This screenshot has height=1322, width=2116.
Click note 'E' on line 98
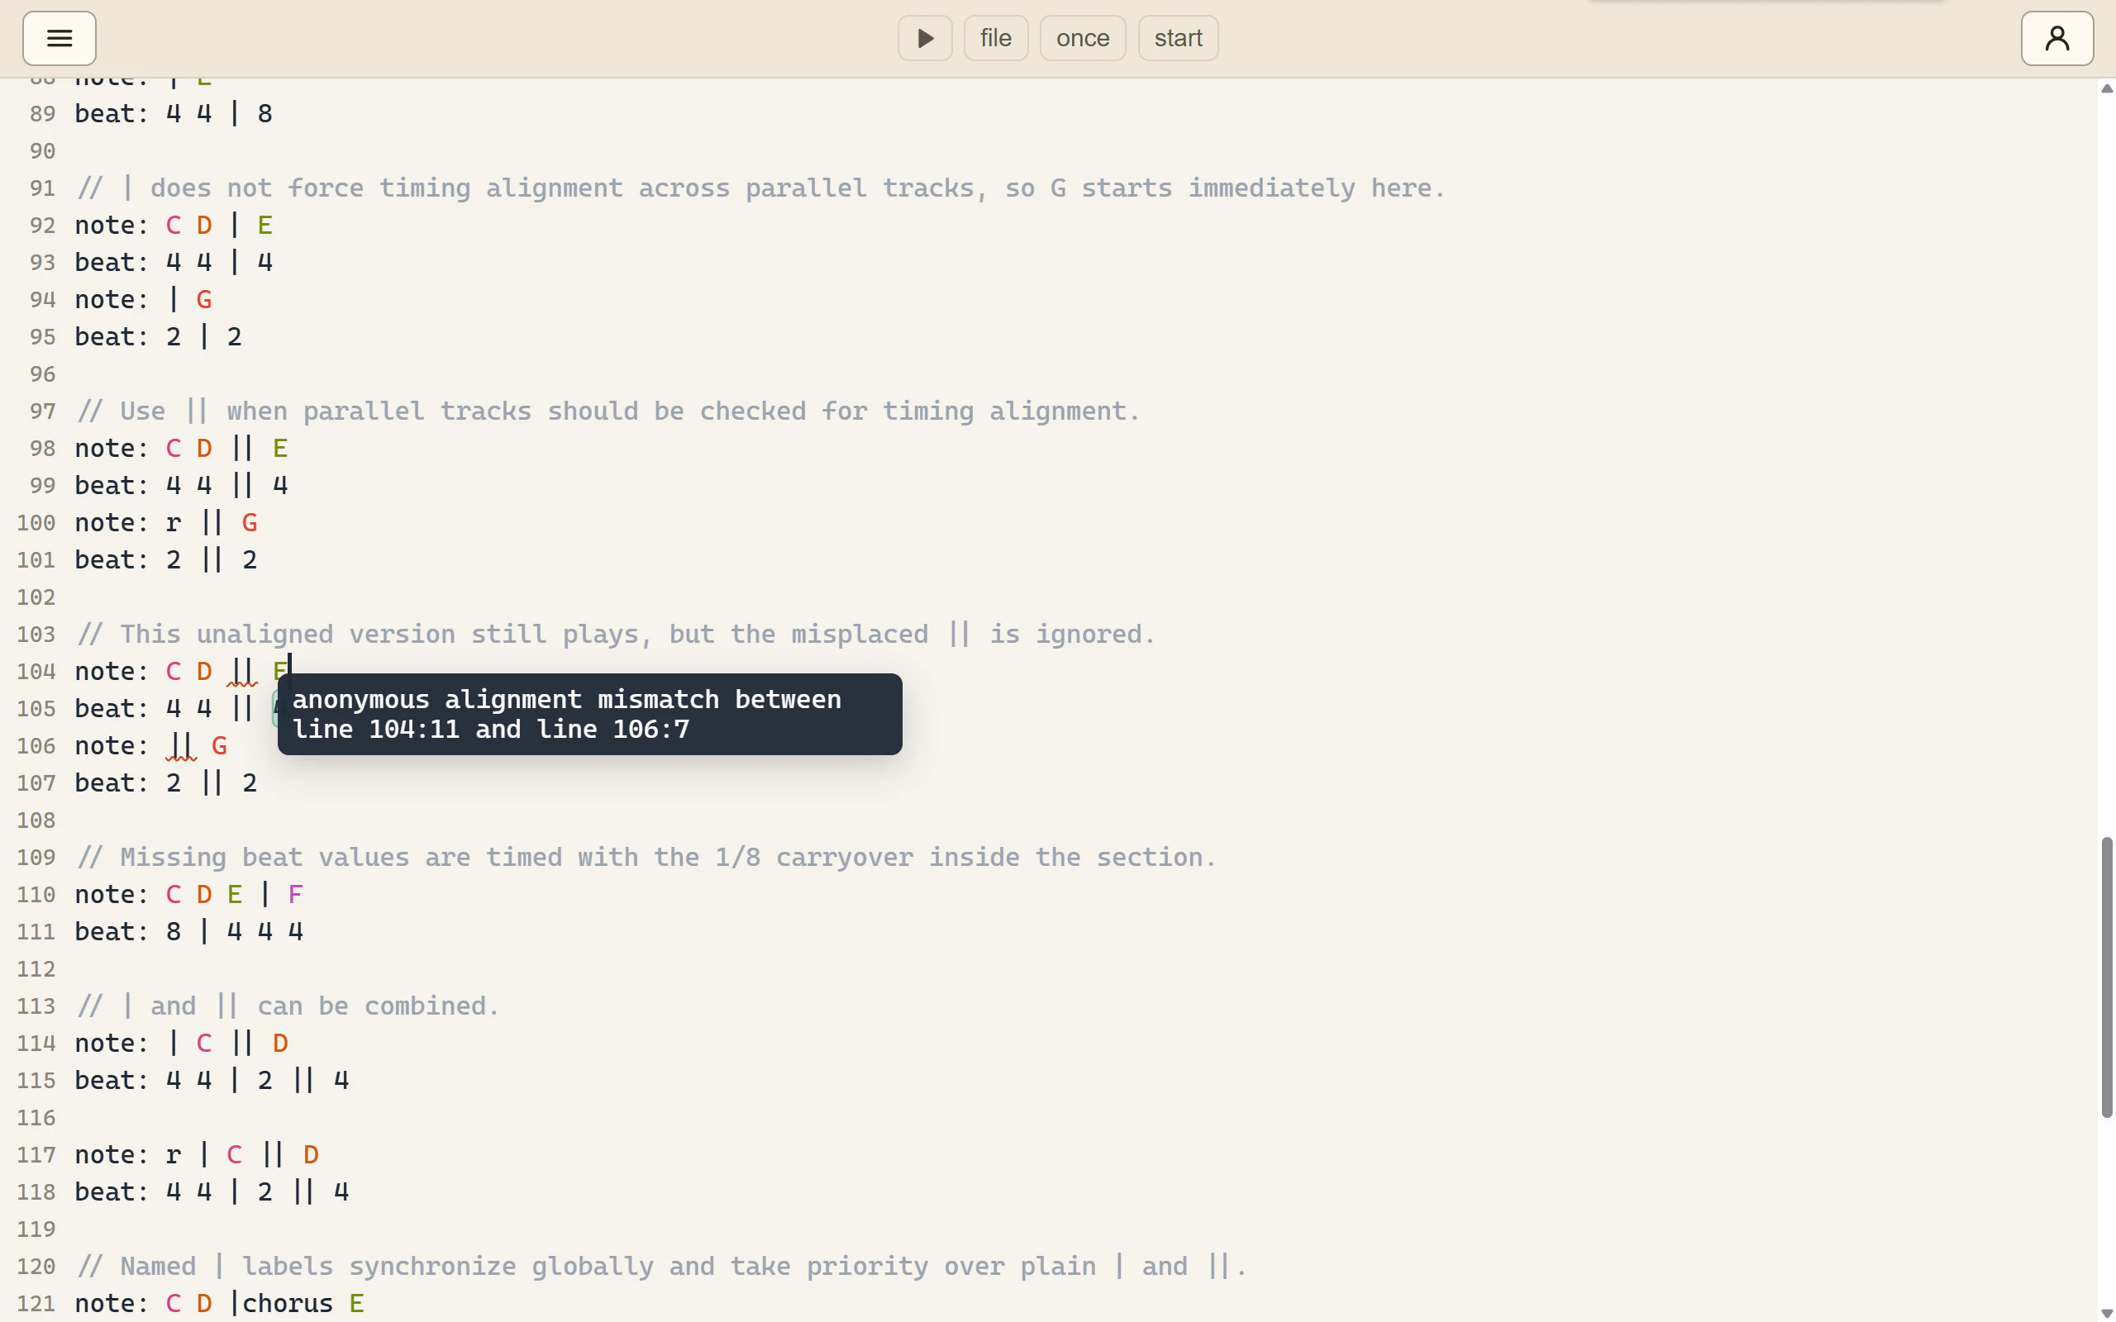[280, 449]
